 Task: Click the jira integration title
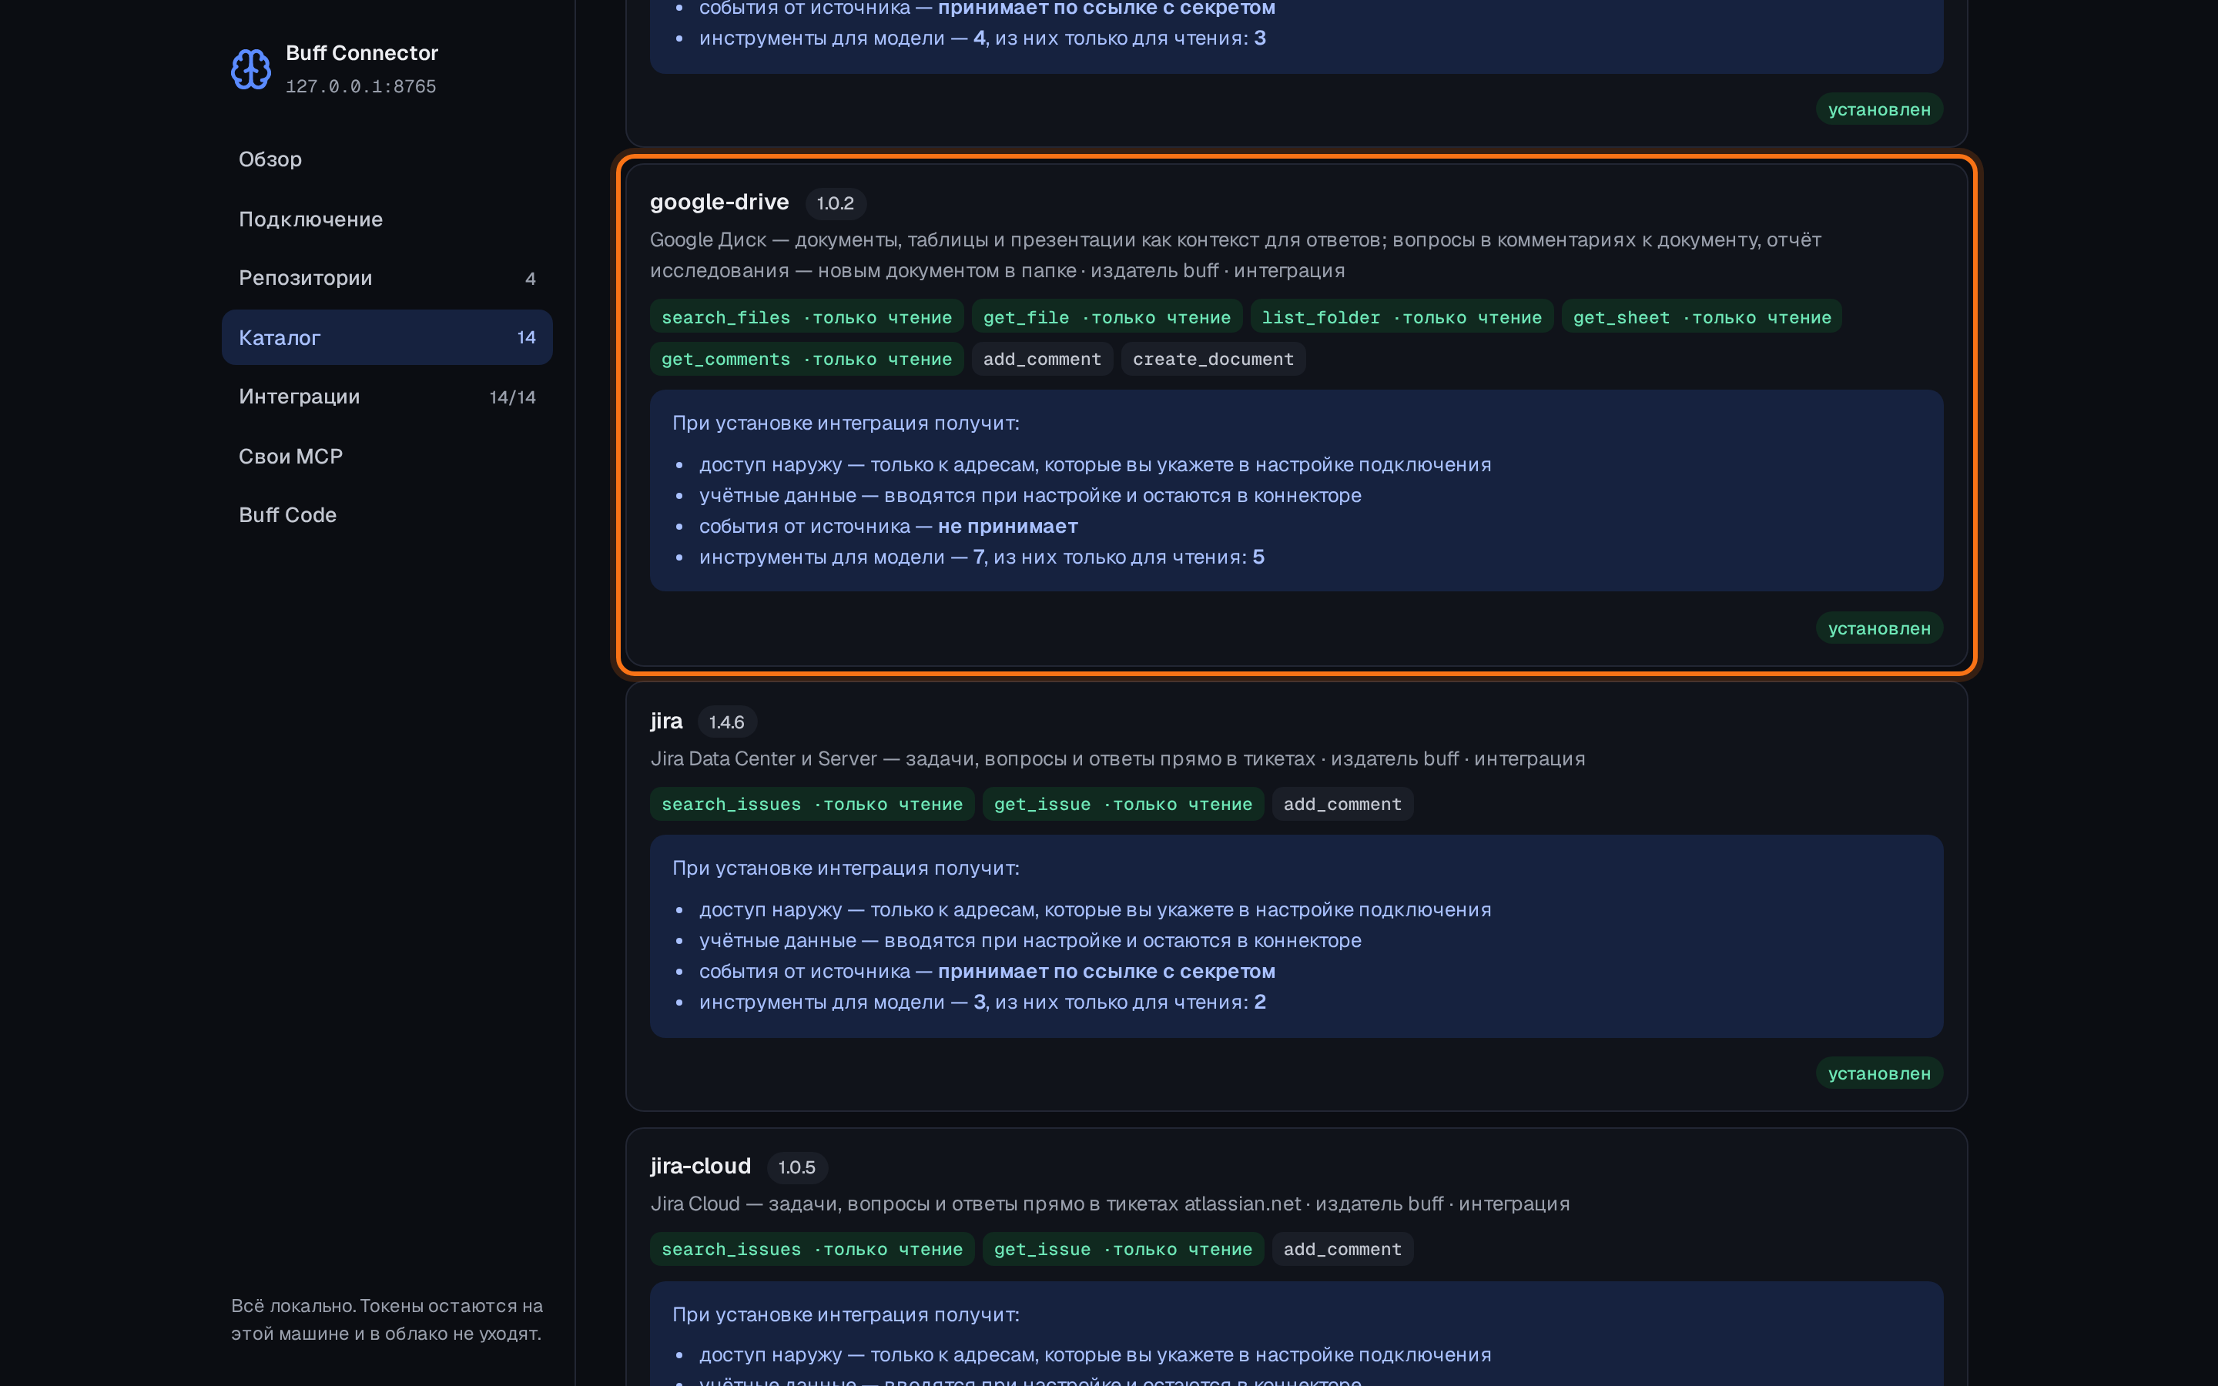tap(666, 721)
